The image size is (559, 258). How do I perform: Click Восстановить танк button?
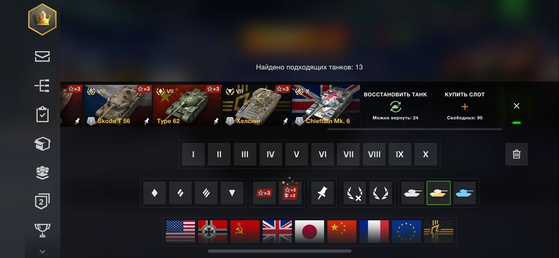395,106
